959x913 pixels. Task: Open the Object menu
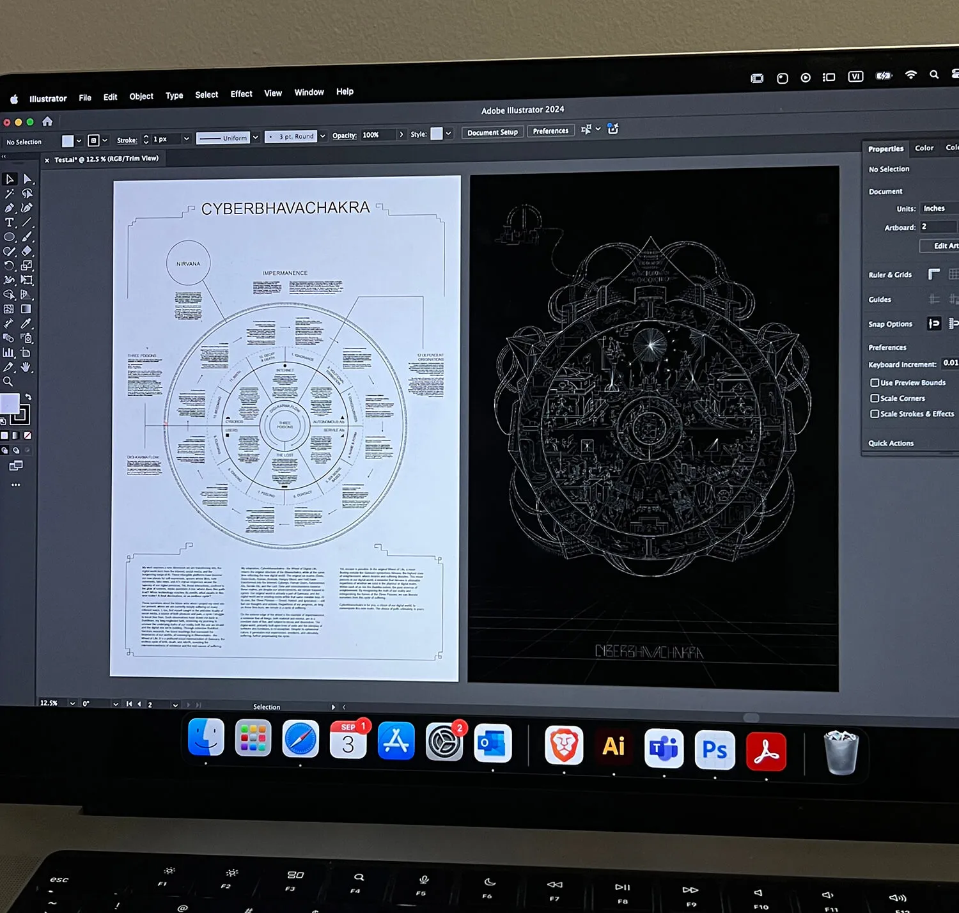[141, 97]
